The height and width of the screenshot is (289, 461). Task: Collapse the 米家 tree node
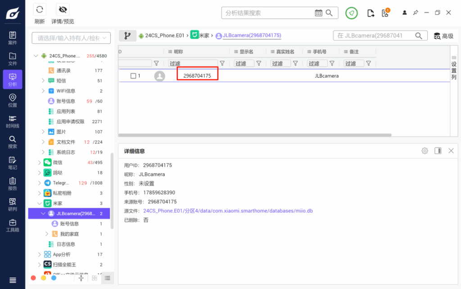click(x=39, y=203)
